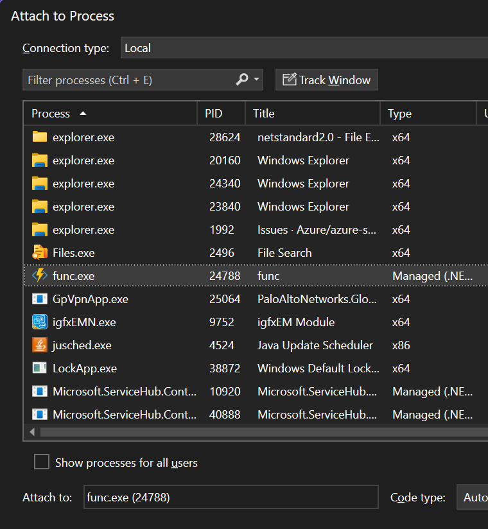Click the Track Window button
The image size is (488, 529).
327,80
